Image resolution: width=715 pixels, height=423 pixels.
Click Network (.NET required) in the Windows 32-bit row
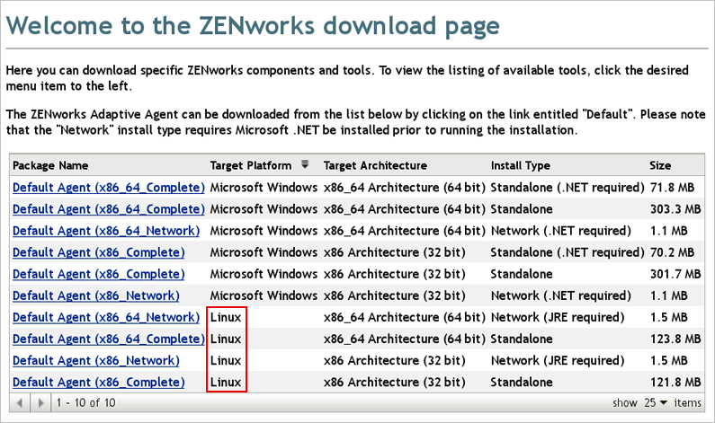click(x=561, y=295)
